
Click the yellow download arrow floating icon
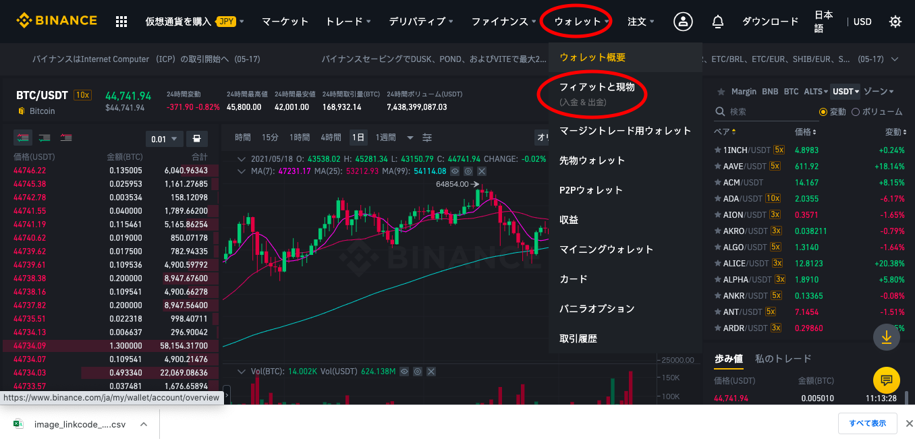[x=886, y=337]
